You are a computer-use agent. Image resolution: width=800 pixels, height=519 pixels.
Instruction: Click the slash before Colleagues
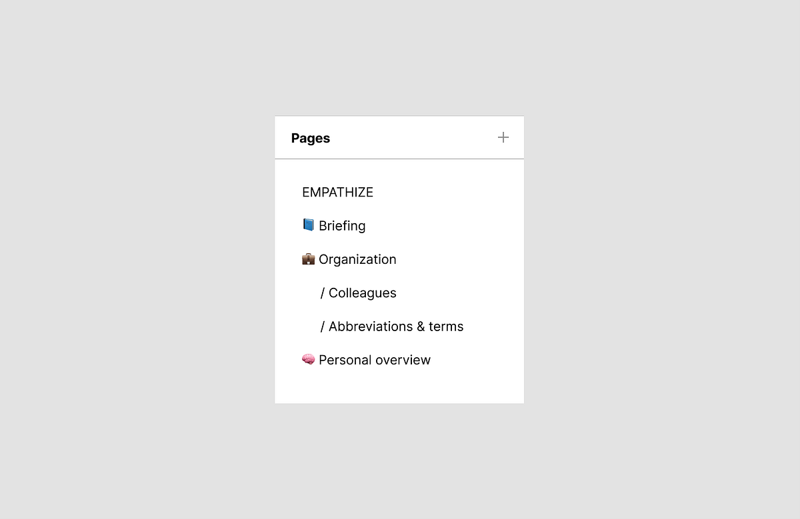(323, 292)
